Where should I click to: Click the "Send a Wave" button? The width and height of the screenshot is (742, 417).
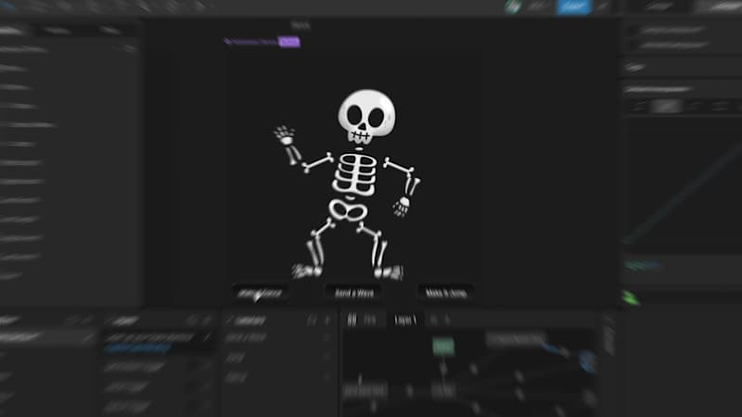(x=354, y=293)
